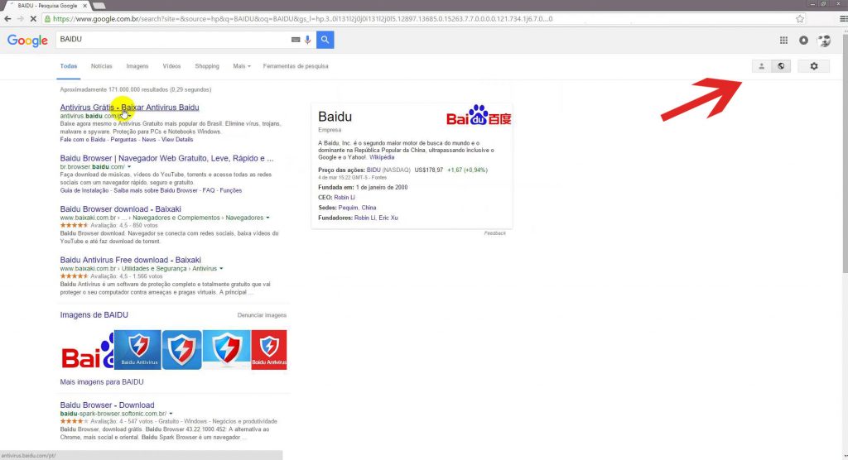848x460 pixels.
Task: Click Imagens de BAIDU heading link
Action: click(x=94, y=314)
